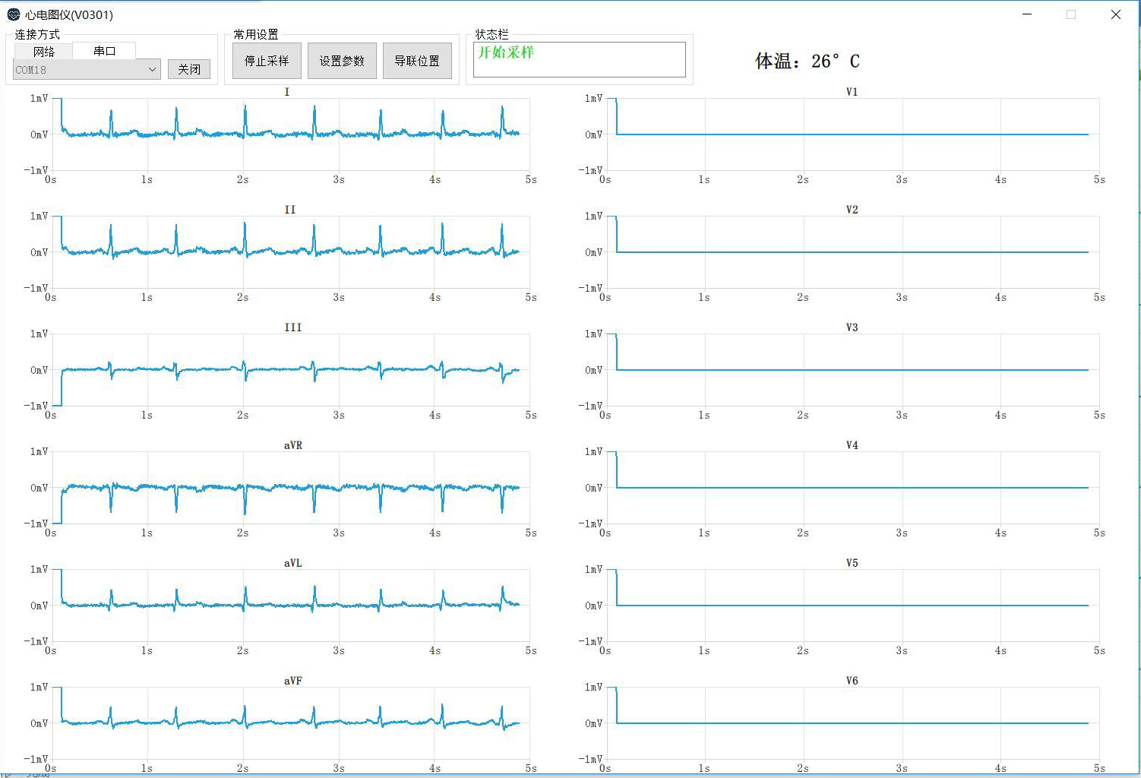Viewport: 1141px width, 778px height.
Task: Open parameter settings via 设置参数
Action: click(342, 61)
